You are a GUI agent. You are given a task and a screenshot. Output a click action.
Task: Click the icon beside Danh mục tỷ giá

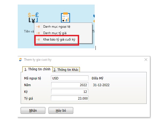click(x=38, y=33)
